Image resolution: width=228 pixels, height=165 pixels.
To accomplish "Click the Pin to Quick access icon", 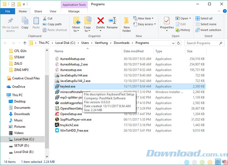I will point(11,21).
